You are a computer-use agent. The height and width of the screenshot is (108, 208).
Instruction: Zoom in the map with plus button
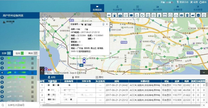45,23
